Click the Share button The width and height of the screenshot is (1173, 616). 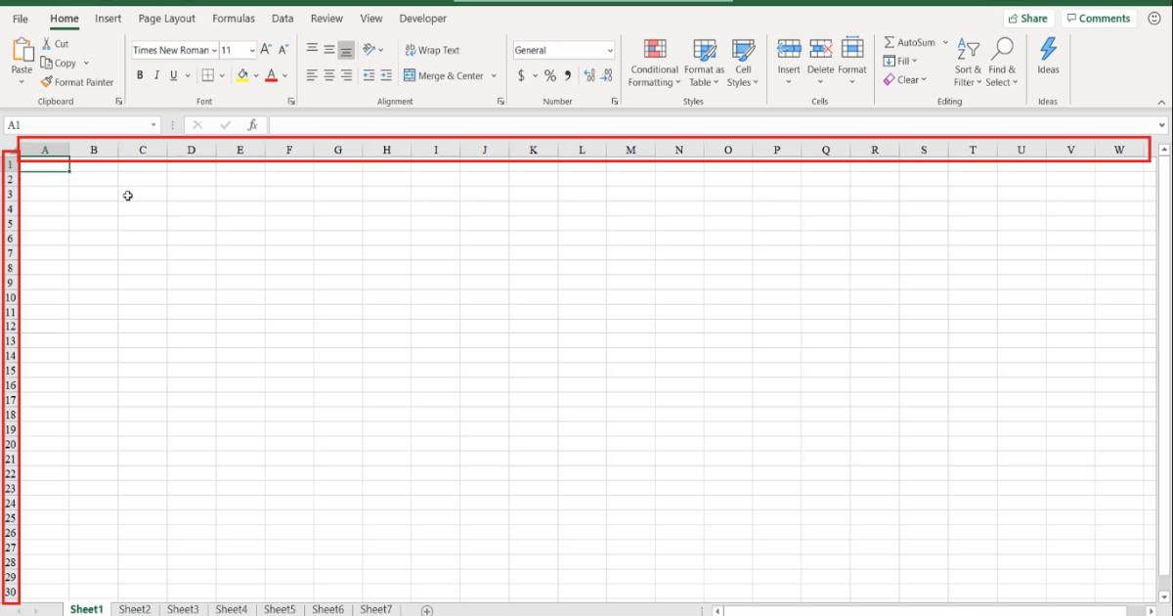tap(1028, 18)
